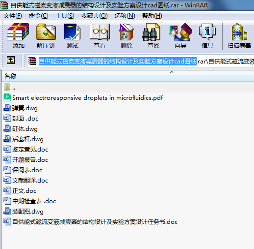Click the WinRAR title bar icon
Image resolution: width=254 pixels, height=249 pixels.
(4, 5)
